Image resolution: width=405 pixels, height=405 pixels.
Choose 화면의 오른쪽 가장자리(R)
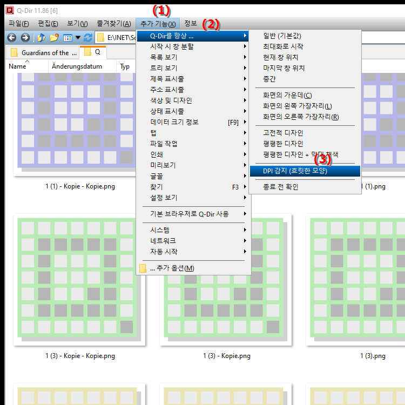point(305,117)
